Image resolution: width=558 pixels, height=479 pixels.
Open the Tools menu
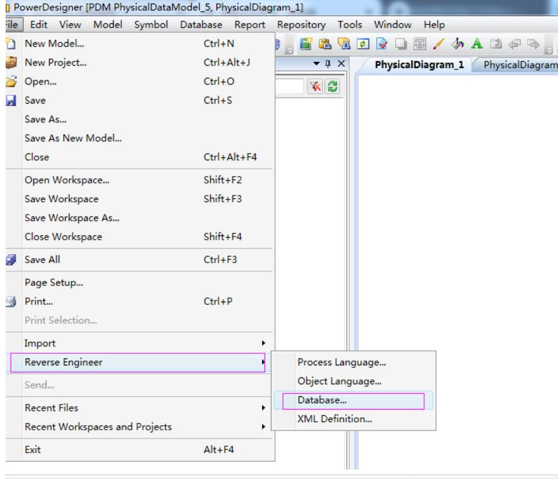(x=350, y=25)
